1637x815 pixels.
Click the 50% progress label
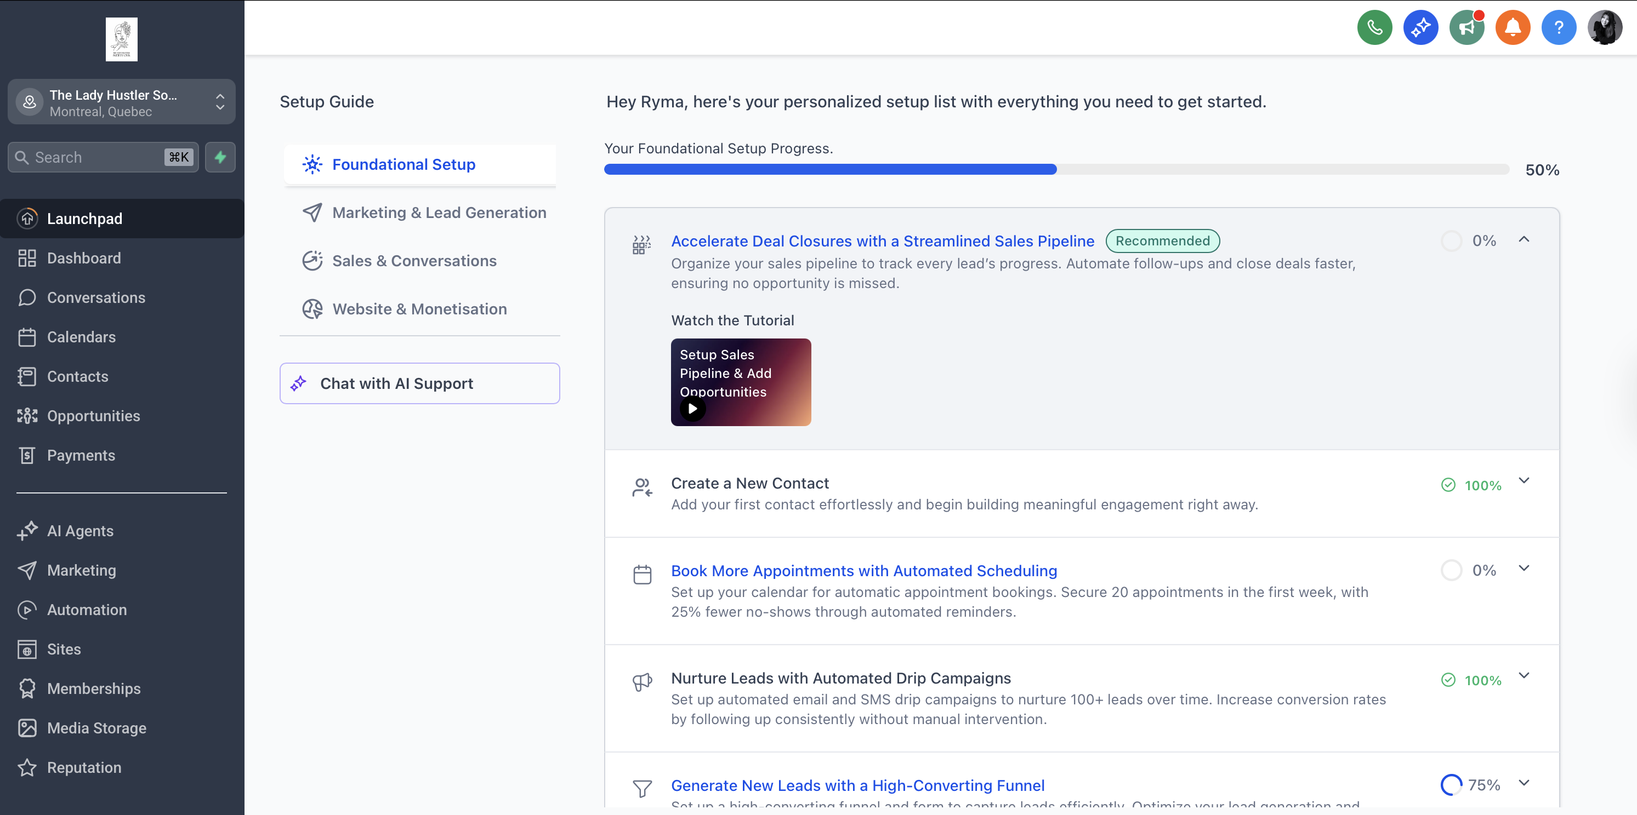pyautogui.click(x=1542, y=169)
